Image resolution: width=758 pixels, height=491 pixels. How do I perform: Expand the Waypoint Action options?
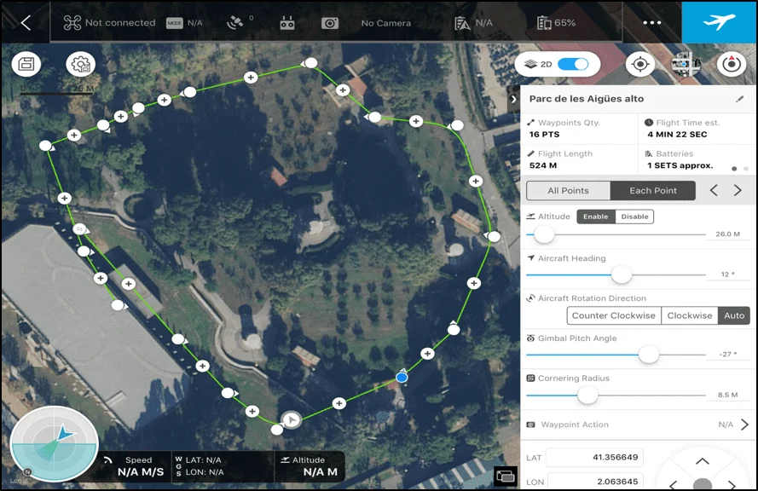point(744,425)
